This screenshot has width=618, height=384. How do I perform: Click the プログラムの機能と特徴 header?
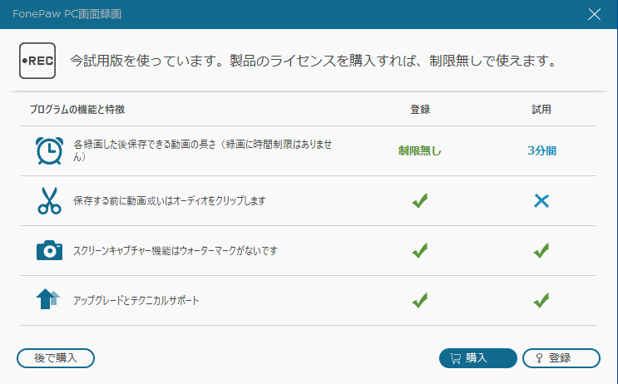point(77,110)
